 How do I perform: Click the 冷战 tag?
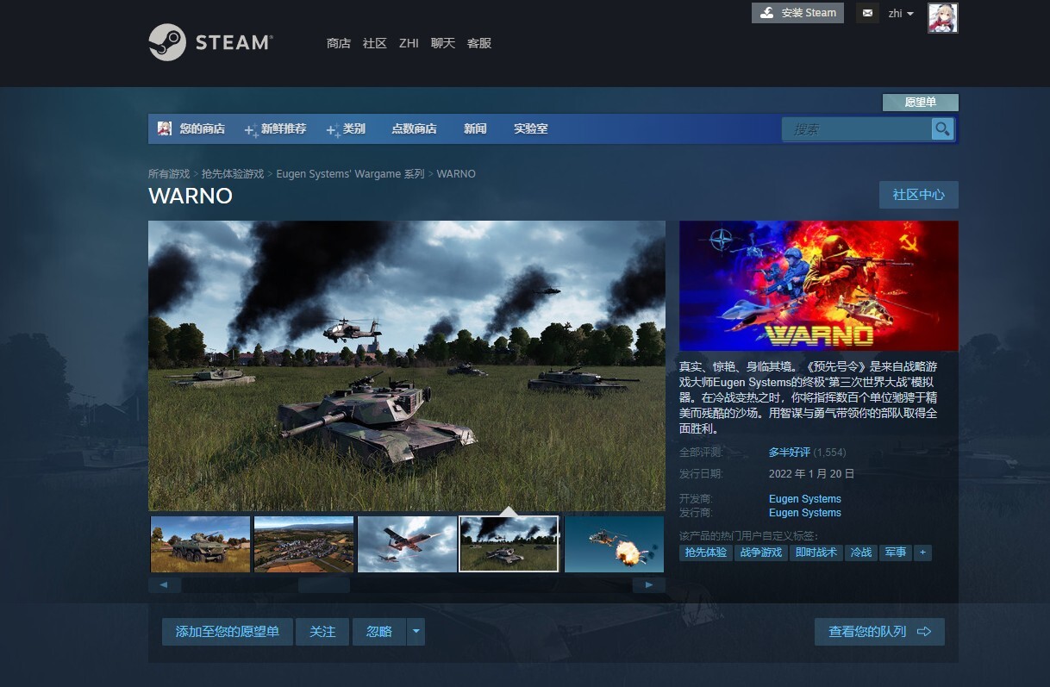coord(861,553)
